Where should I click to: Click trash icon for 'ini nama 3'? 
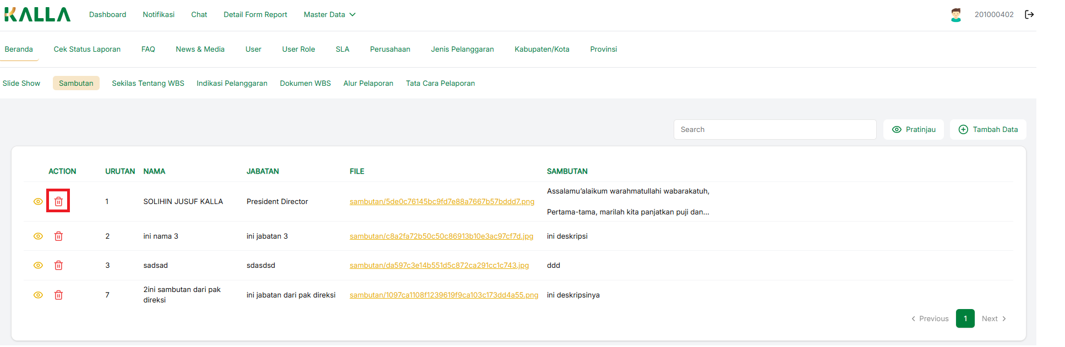(58, 236)
